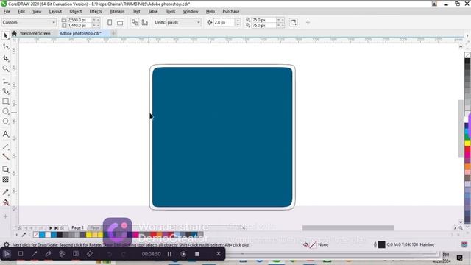471x265 pixels.
Task: Select the Page 1 tab
Action: coord(77,227)
